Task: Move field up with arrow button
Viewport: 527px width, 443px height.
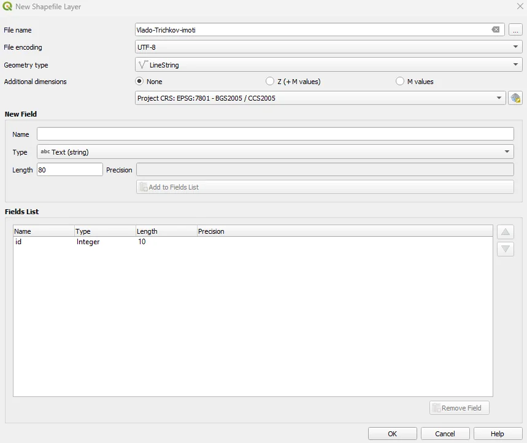Action: (x=506, y=232)
